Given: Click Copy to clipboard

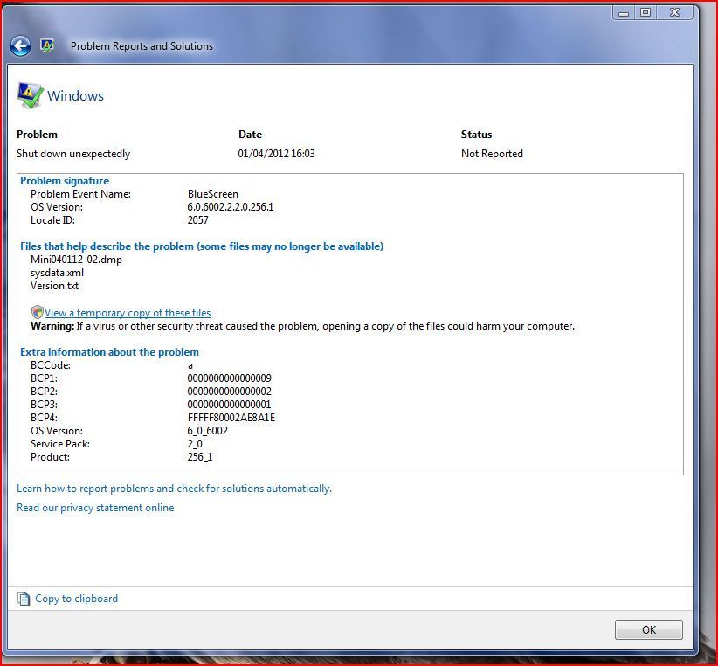Looking at the screenshot, I should tap(77, 599).
